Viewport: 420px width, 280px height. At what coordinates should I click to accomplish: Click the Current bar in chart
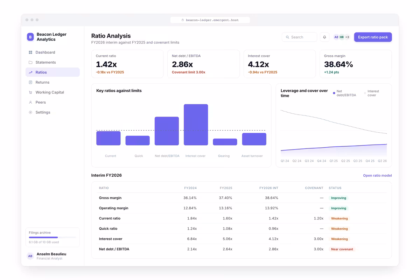tap(108, 138)
